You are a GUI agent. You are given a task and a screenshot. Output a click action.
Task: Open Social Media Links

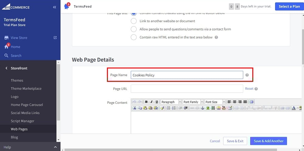pyautogui.click(x=25, y=113)
